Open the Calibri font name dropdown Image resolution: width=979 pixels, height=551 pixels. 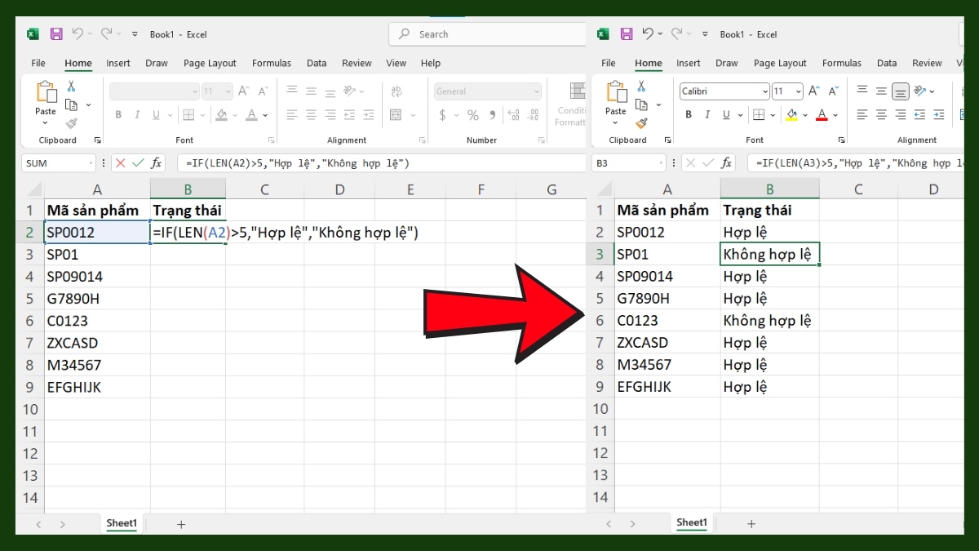click(x=765, y=92)
